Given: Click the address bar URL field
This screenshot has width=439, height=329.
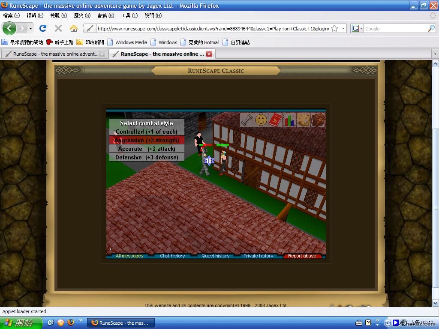Looking at the screenshot, I should [213, 29].
